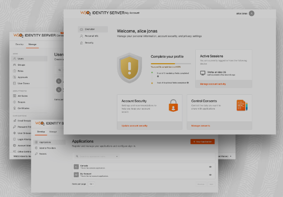Click the Applications page heading
Screen dimensions: 283x197
coord(83,141)
